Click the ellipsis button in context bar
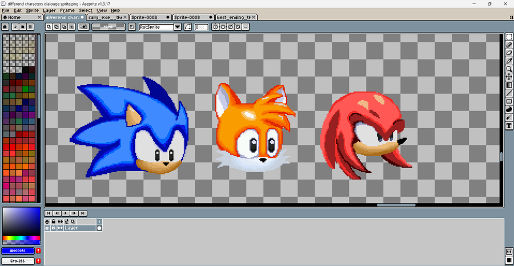 [246, 27]
